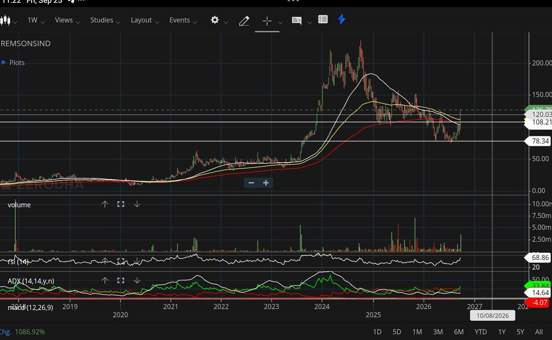Click the 2024 year label on axis
Image resolution: width=552 pixels, height=340 pixels.
pos(322,306)
